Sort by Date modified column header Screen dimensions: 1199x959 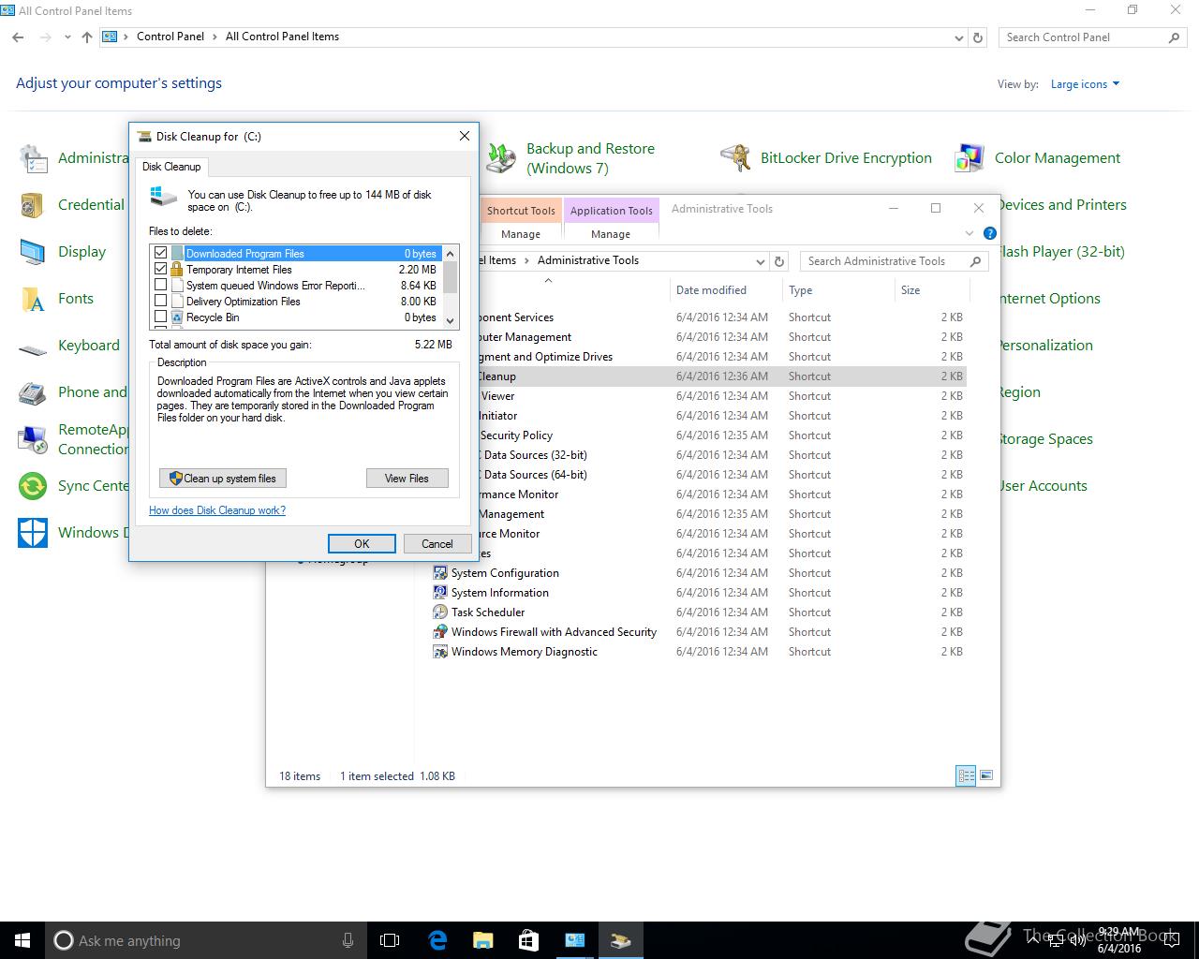tap(726, 290)
